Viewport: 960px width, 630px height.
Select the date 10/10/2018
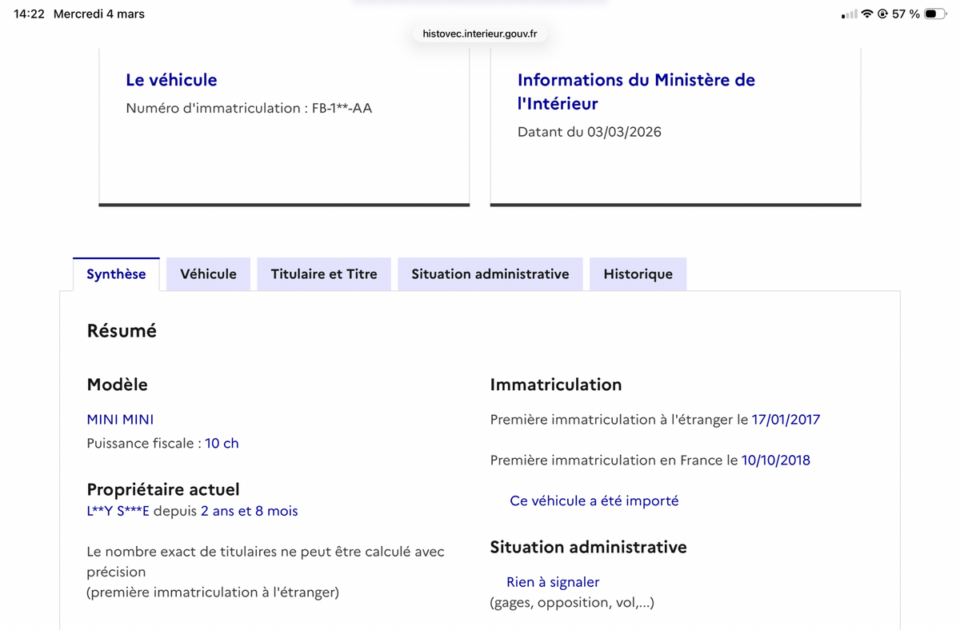776,461
